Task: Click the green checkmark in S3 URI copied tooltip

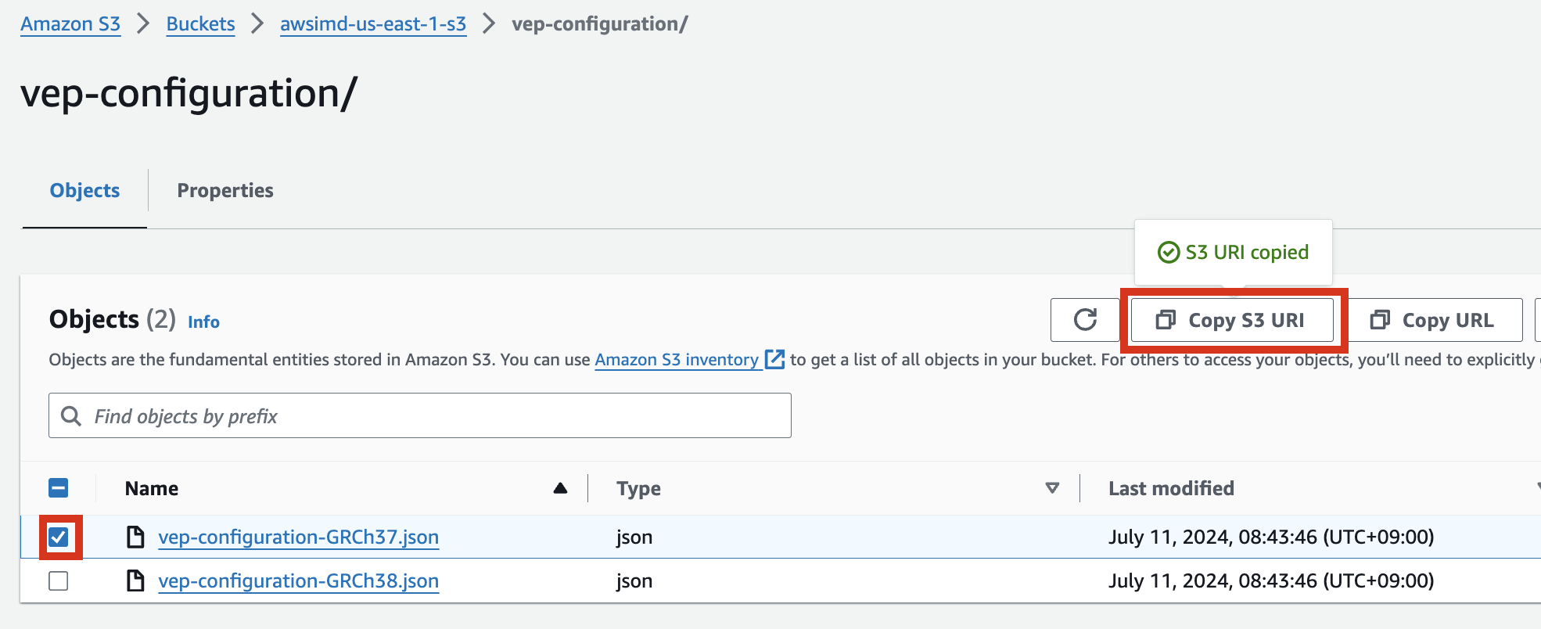Action: (1168, 252)
